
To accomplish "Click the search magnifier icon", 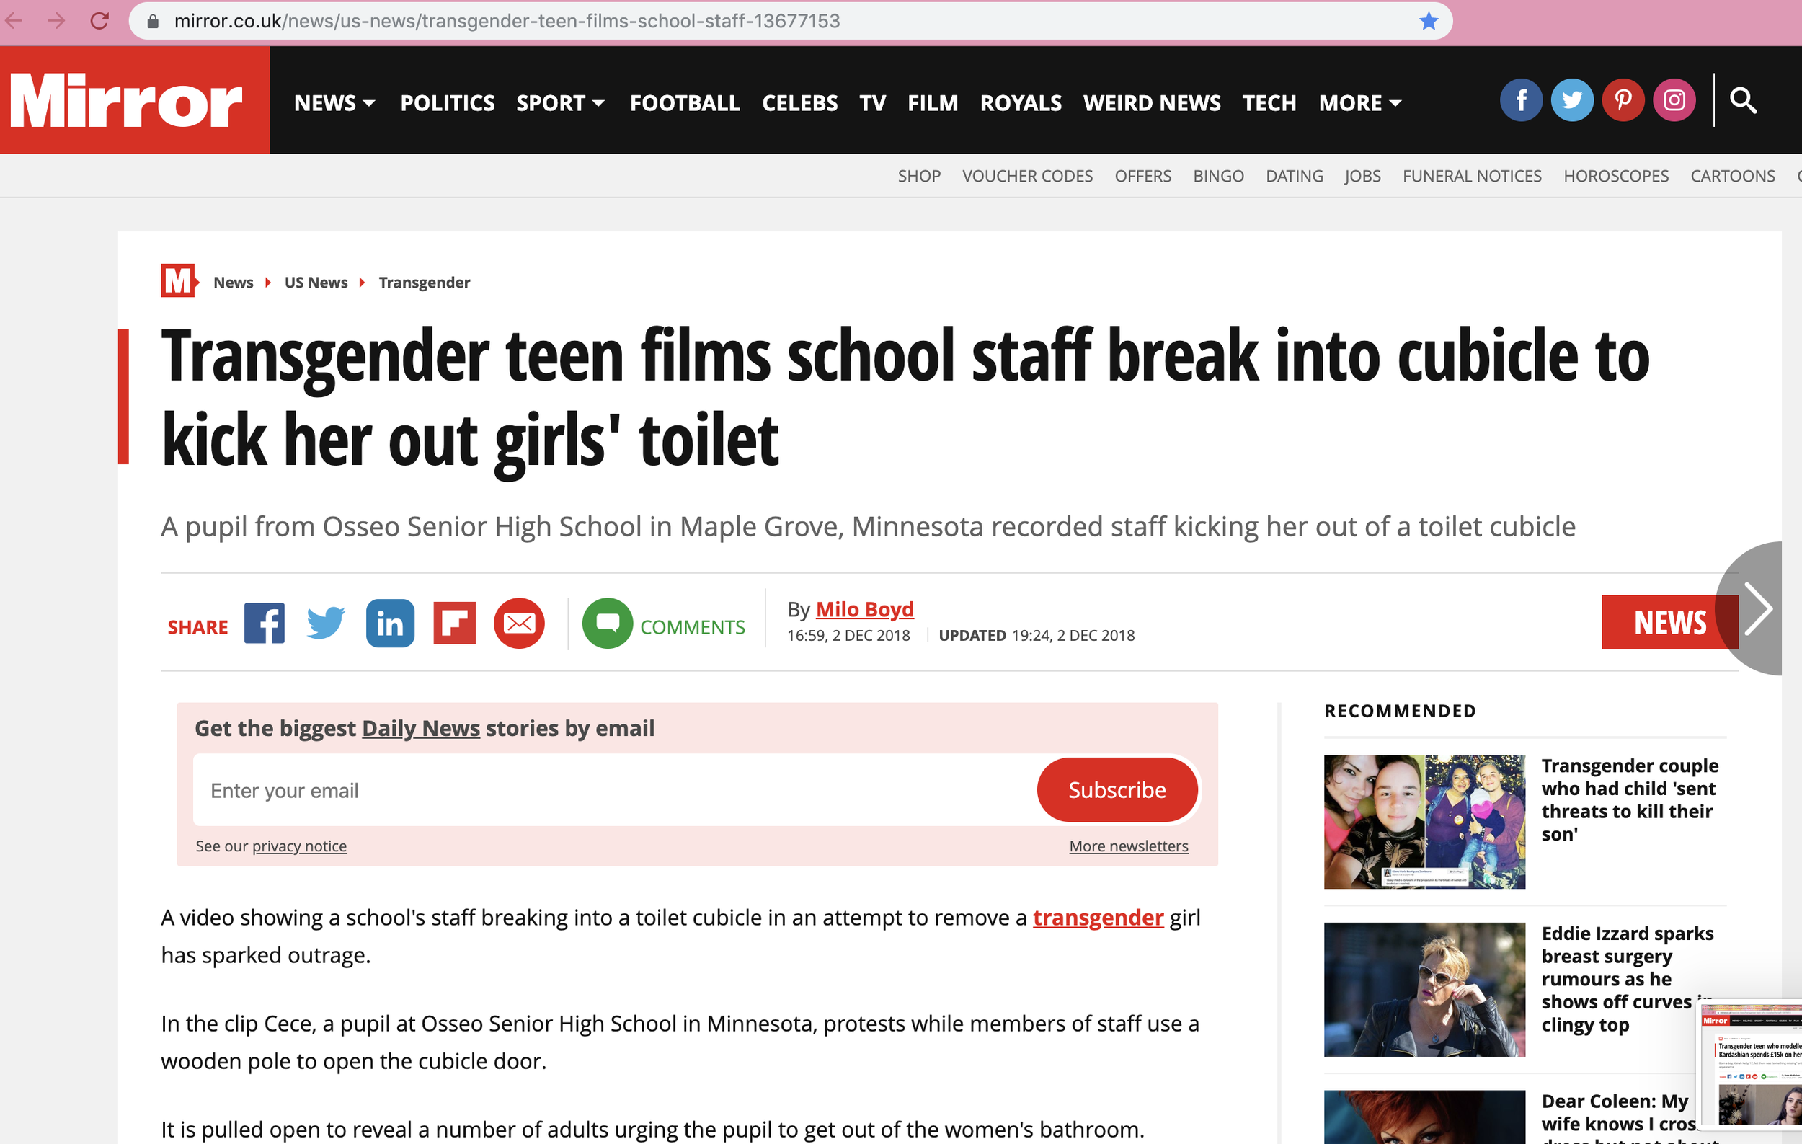I will pos(1742,99).
